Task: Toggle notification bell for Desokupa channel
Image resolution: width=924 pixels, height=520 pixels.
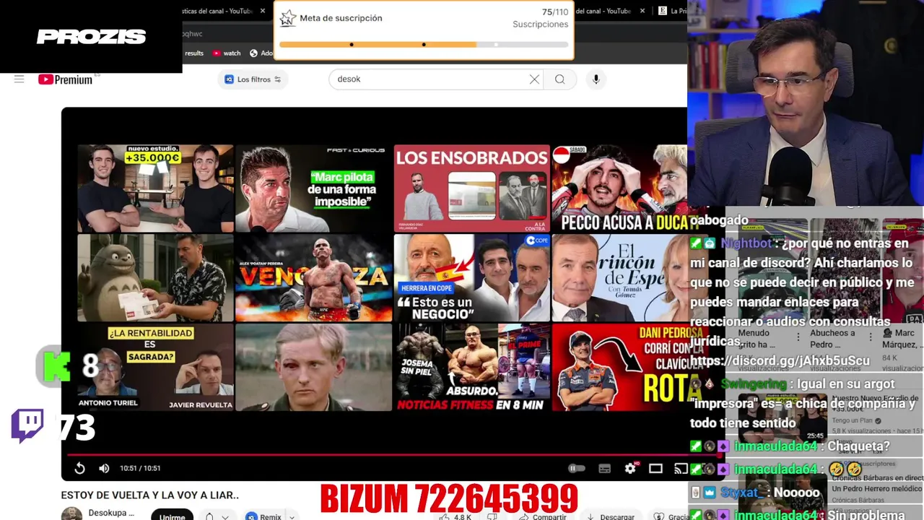Action: (209, 517)
